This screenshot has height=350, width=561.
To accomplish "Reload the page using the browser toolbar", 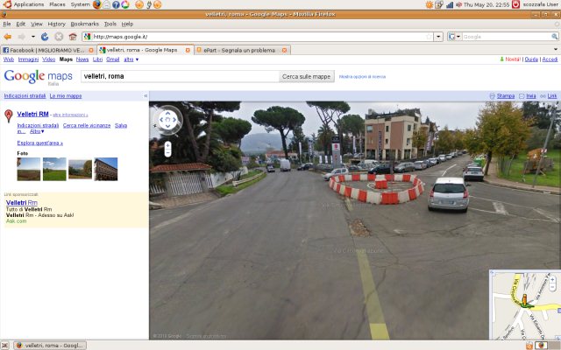I will 46,37.
